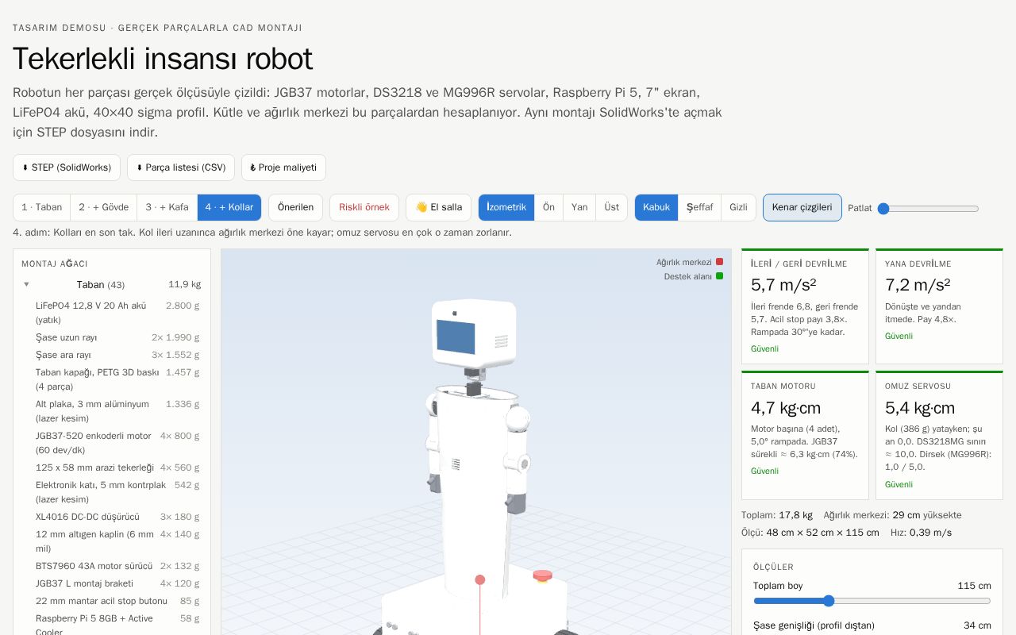Collapse the Taban (43) tree group
The image size is (1016, 635).
tap(111, 284)
